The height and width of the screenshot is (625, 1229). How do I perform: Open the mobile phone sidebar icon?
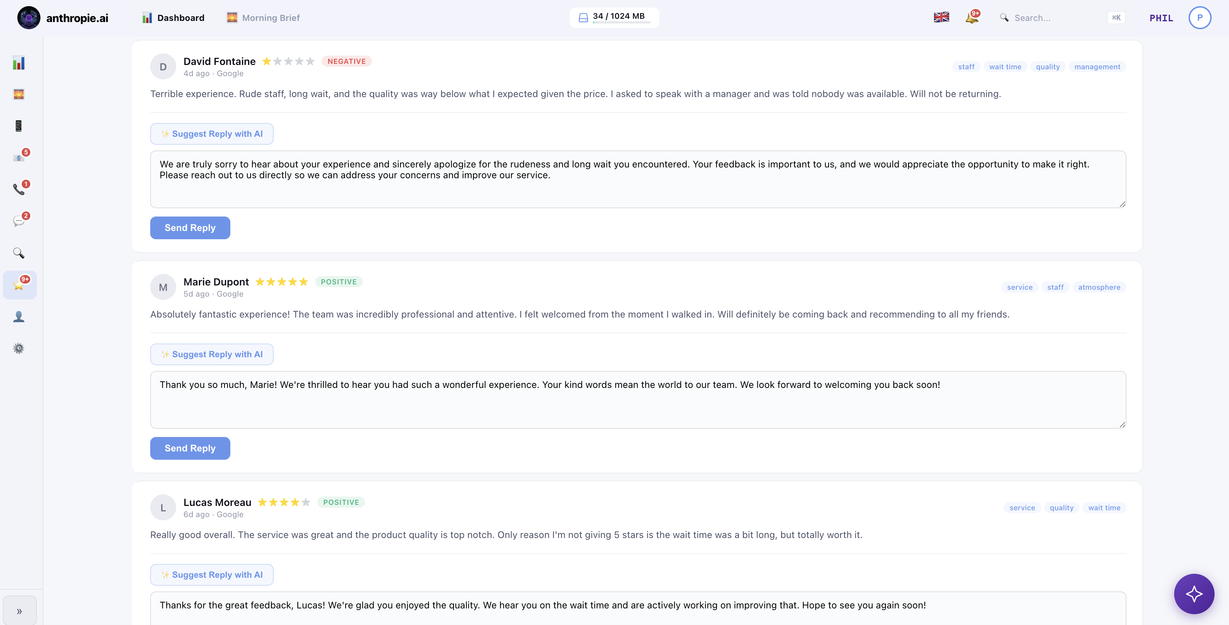[x=19, y=126]
